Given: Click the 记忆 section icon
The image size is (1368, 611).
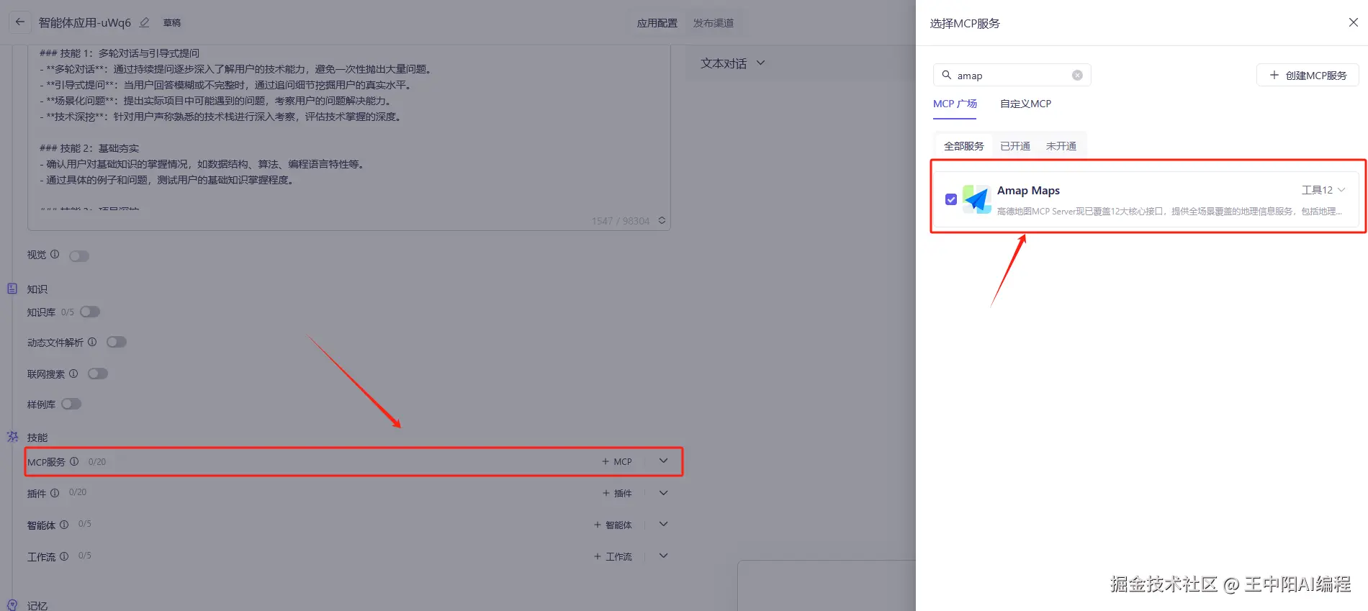Looking at the screenshot, I should (12, 605).
